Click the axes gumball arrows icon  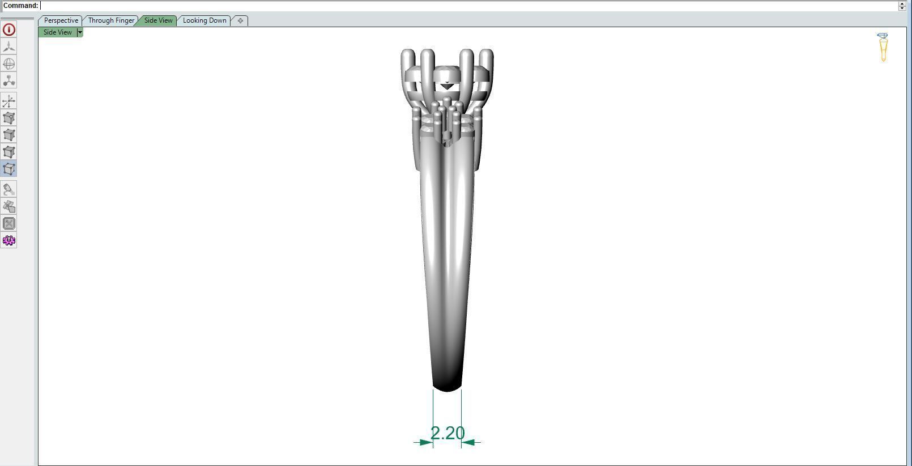[9, 101]
